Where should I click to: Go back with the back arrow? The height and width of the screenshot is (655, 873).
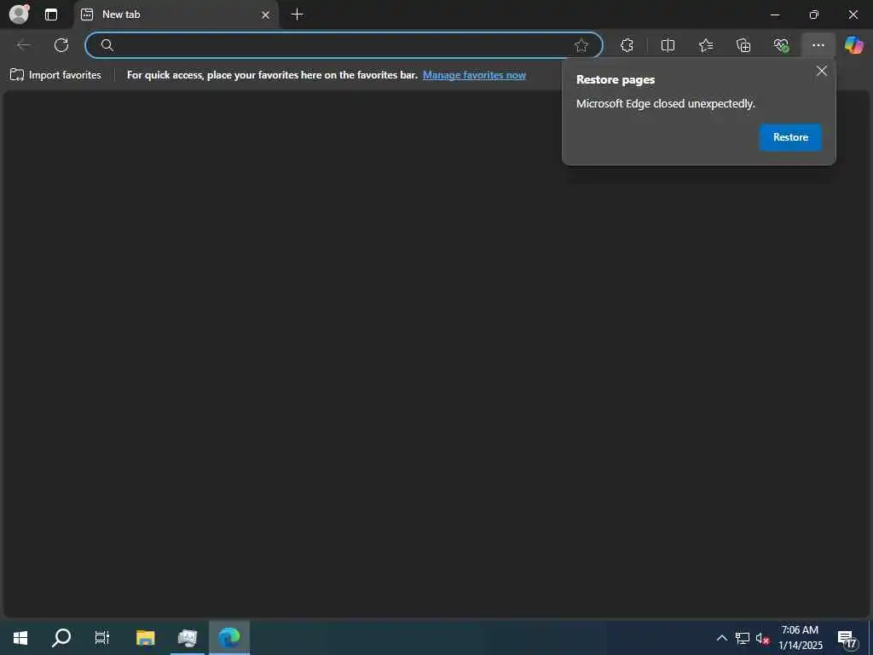(x=24, y=45)
